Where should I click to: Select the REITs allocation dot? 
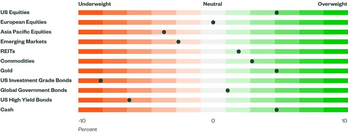point(239,51)
